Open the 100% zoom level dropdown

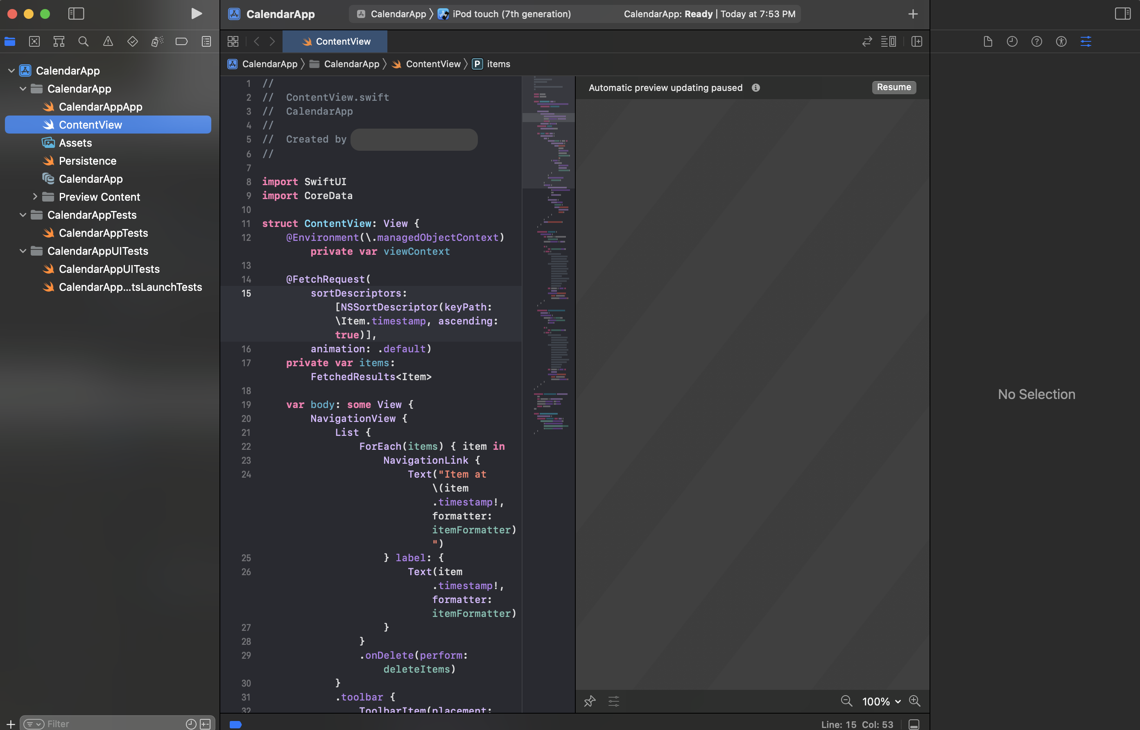tap(881, 702)
